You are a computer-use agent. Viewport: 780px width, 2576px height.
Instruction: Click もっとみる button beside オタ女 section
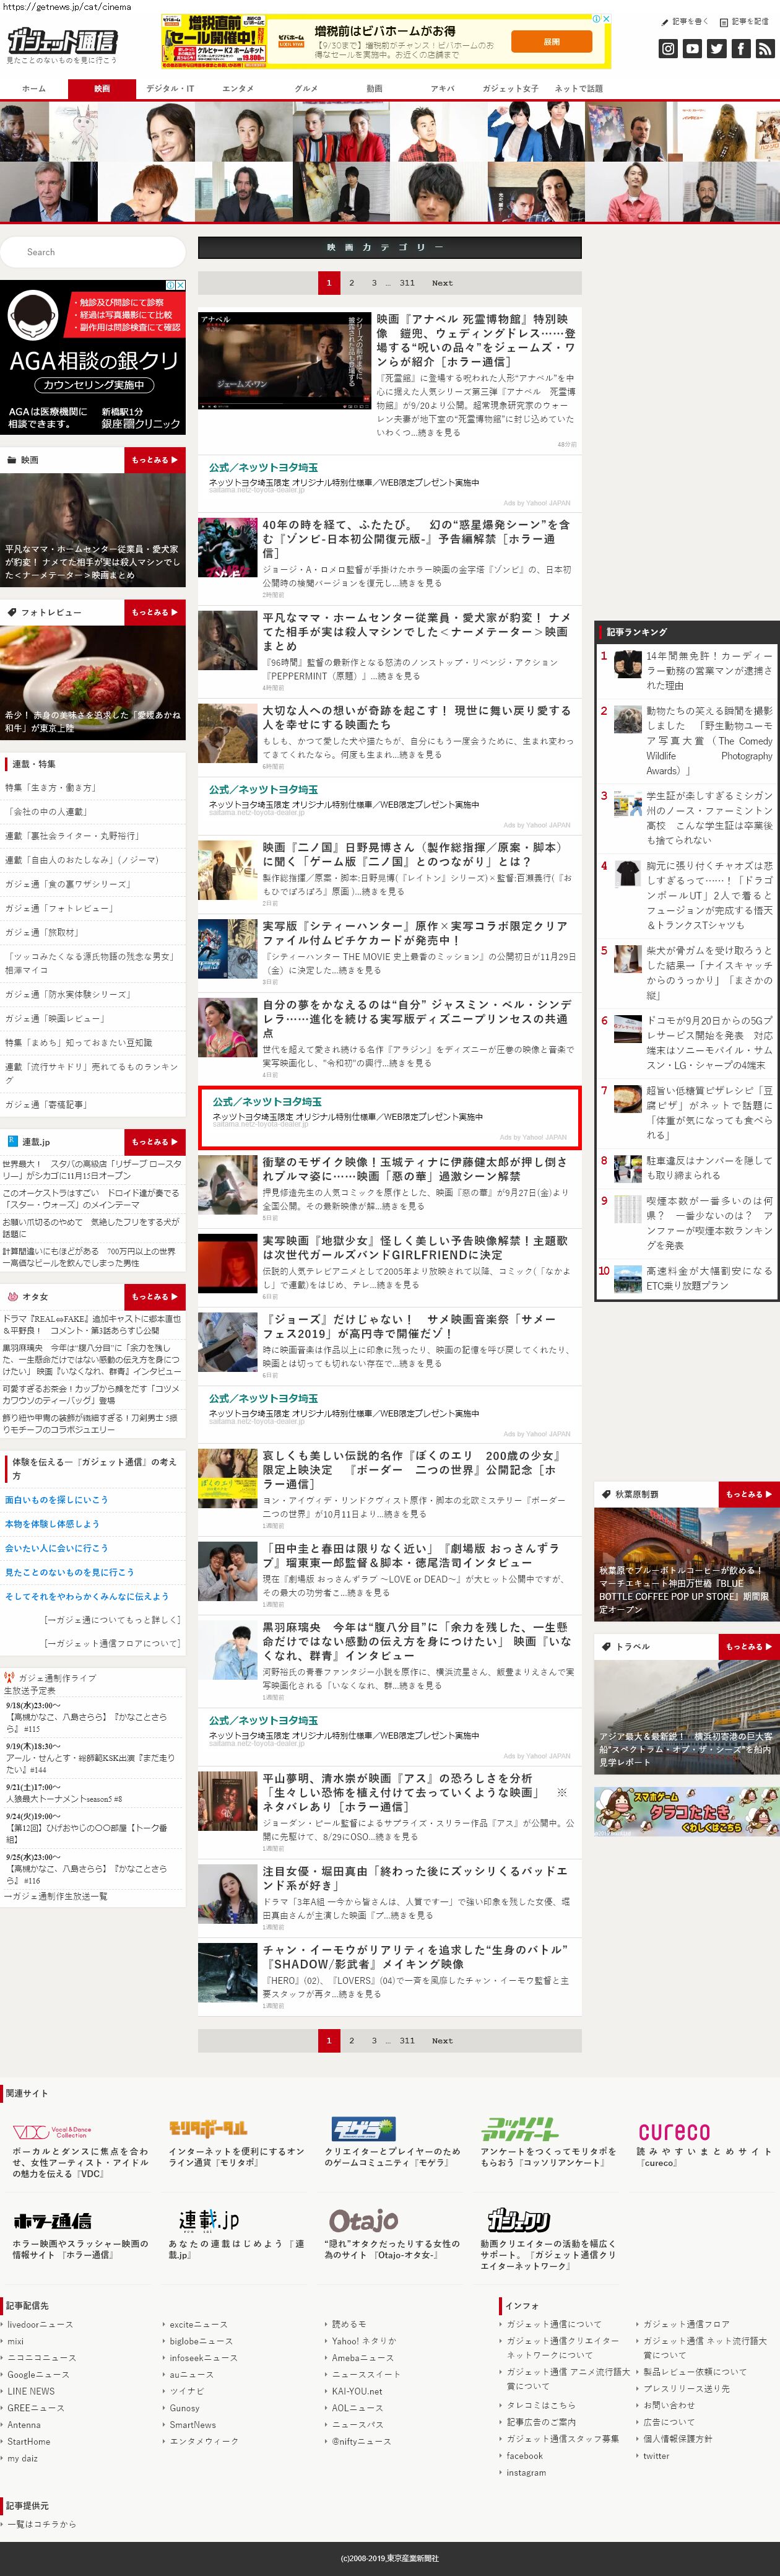pos(155,1297)
